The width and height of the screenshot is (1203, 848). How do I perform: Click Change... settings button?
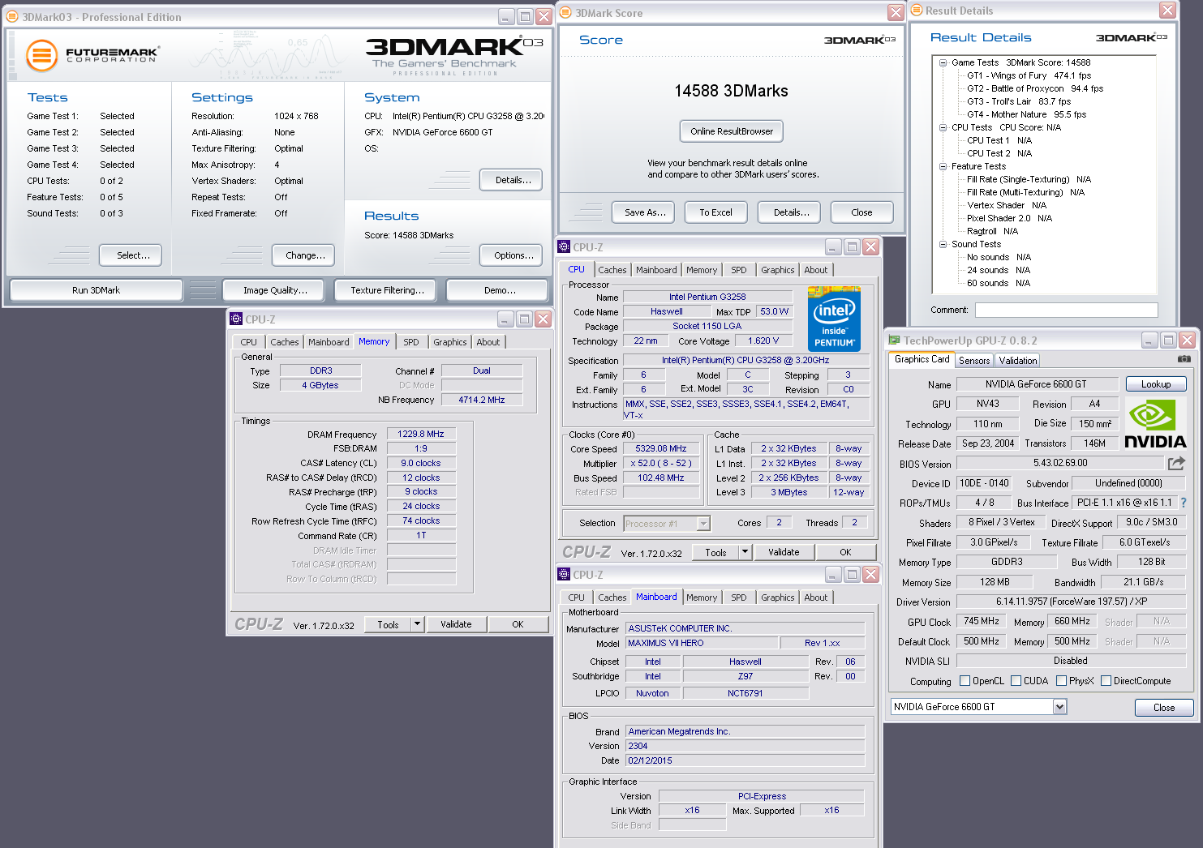click(x=305, y=255)
